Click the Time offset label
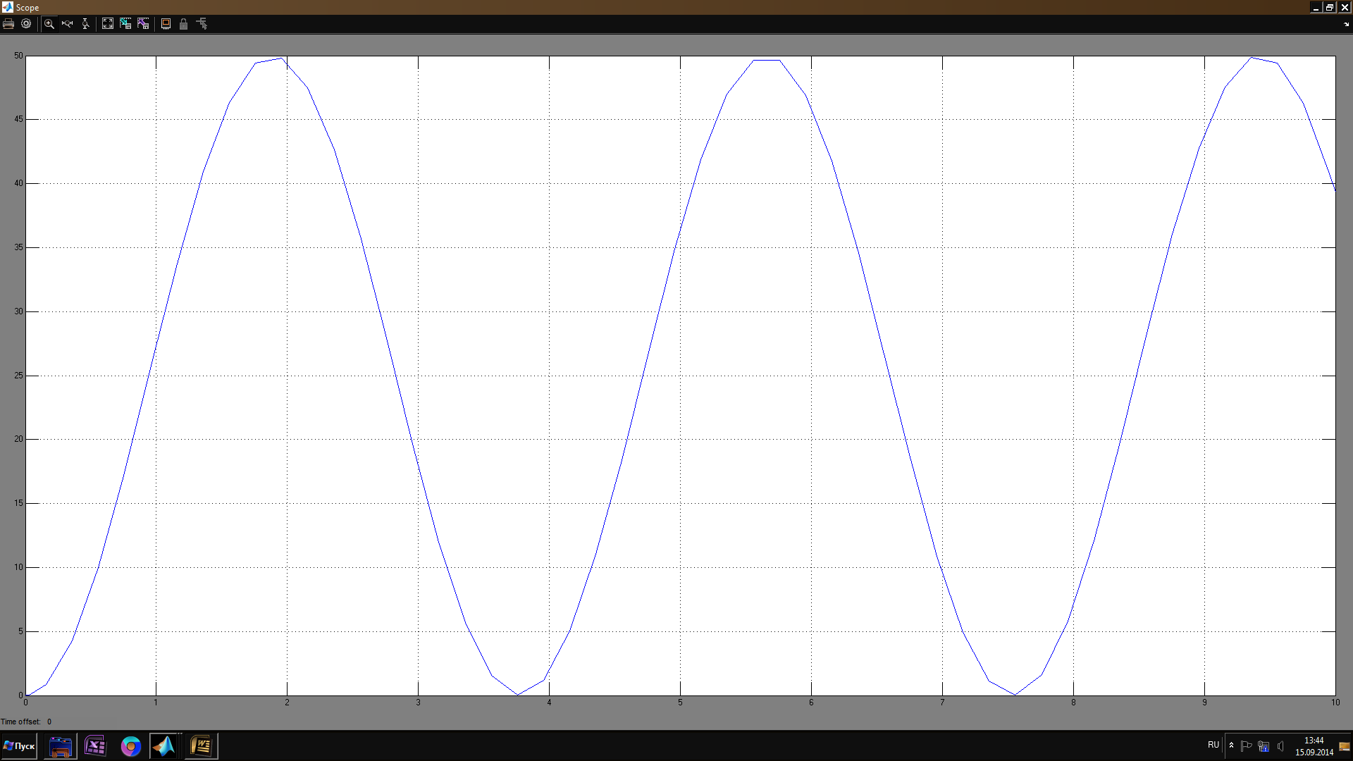 pyautogui.click(x=21, y=722)
